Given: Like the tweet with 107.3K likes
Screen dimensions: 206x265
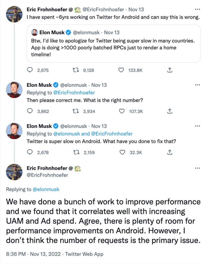Looking at the screenshot, I should coord(122,111).
